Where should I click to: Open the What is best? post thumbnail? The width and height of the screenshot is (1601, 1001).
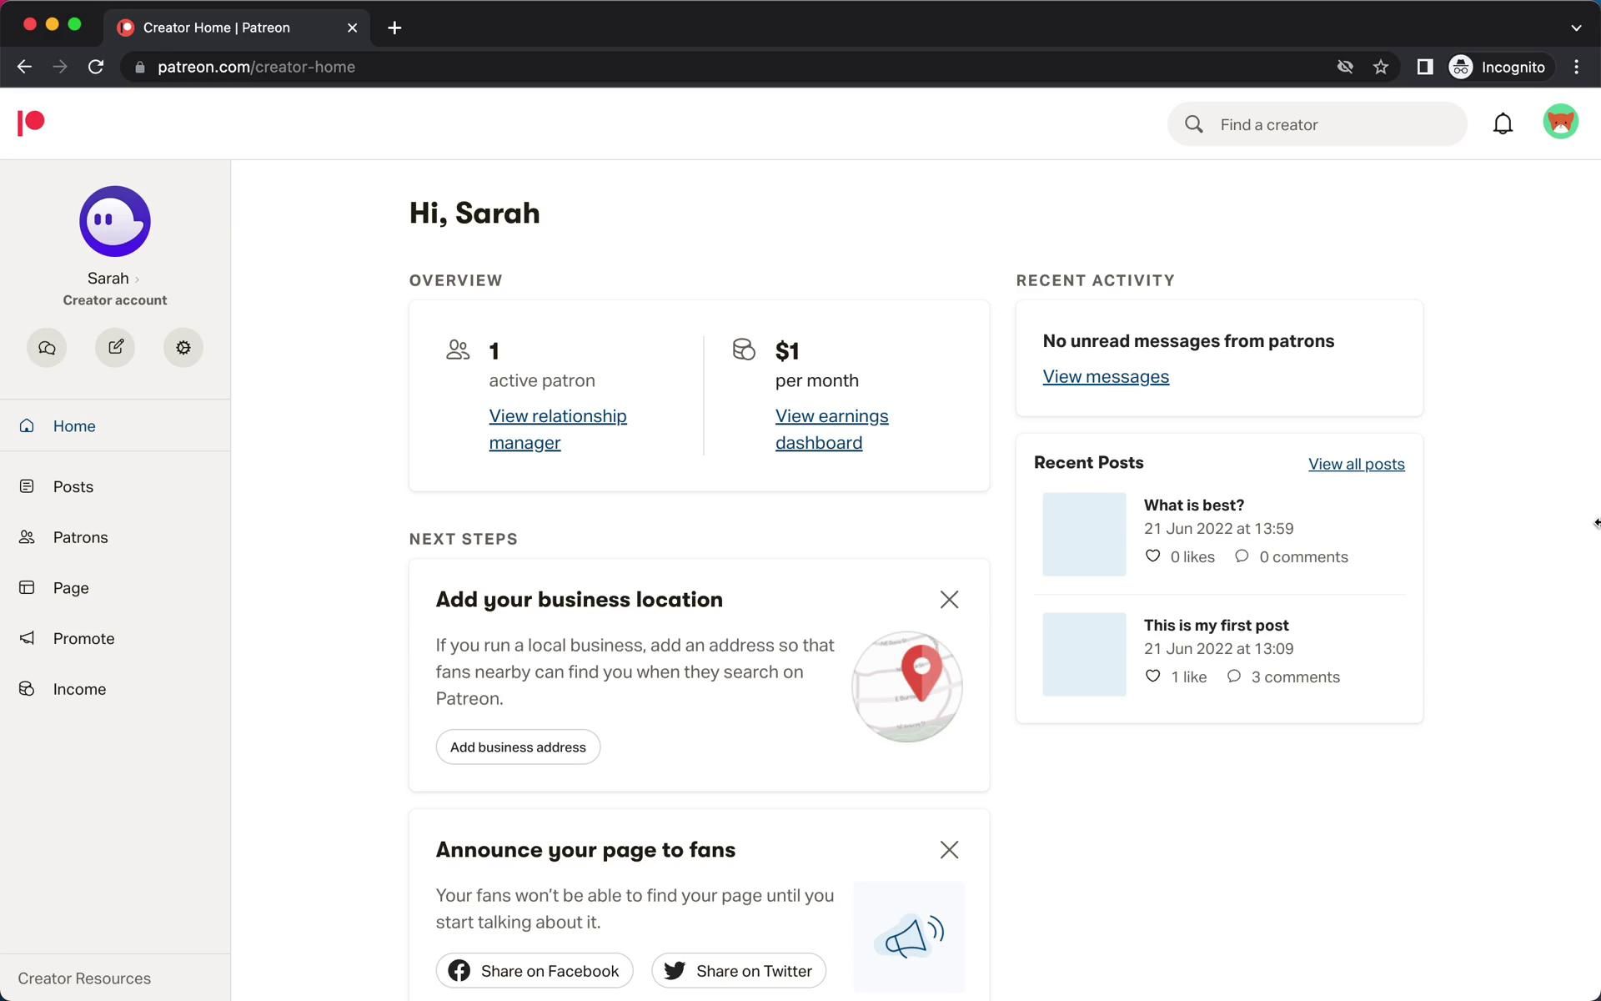tap(1084, 534)
